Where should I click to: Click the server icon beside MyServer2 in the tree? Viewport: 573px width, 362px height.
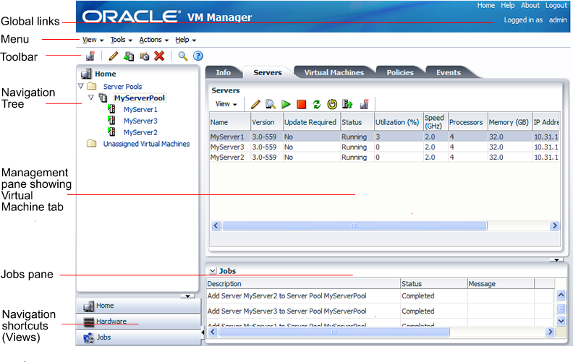[111, 132]
